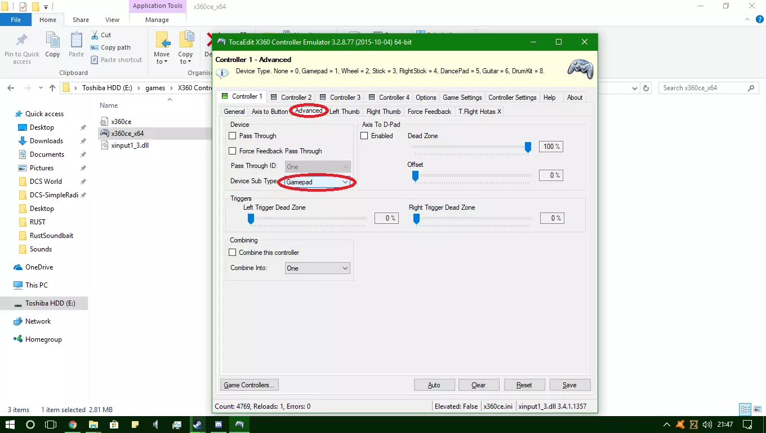This screenshot has width=766, height=433.
Task: Open the Force Feedback tab
Action: 429,112
